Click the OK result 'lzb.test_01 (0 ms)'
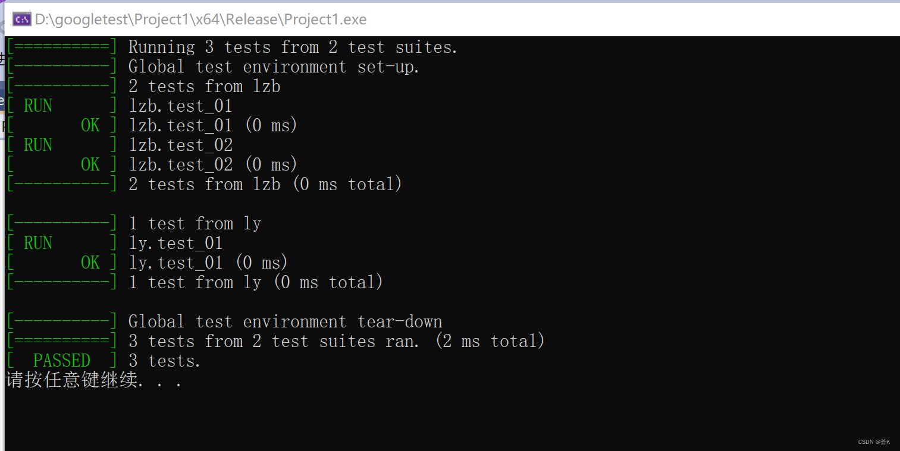 (x=213, y=125)
